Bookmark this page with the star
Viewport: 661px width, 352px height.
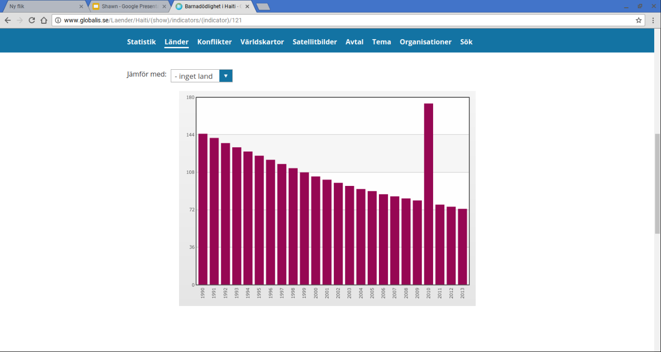(639, 20)
